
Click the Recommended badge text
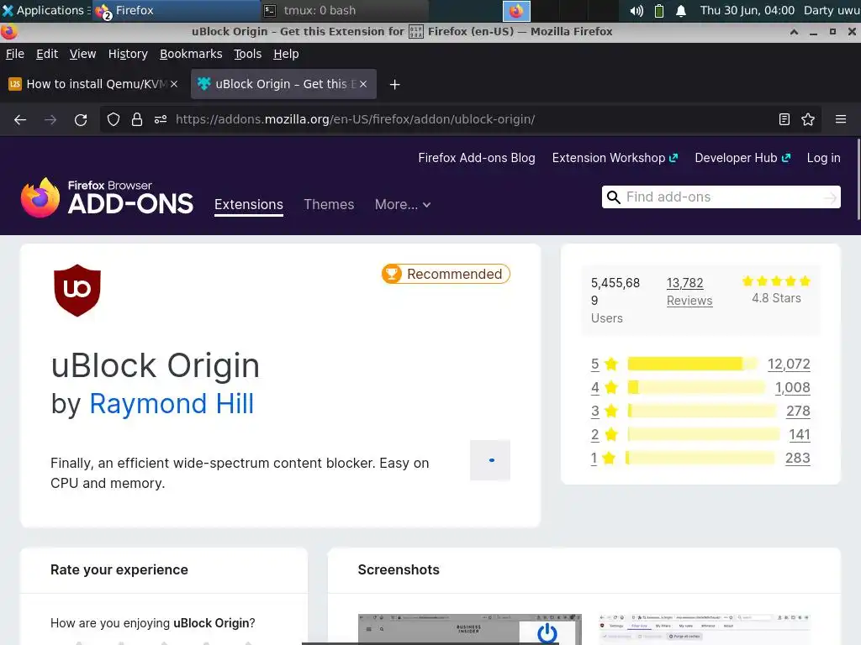455,274
